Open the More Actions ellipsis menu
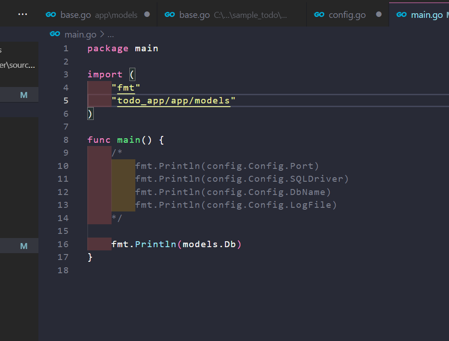The height and width of the screenshot is (341, 449). tap(23, 15)
